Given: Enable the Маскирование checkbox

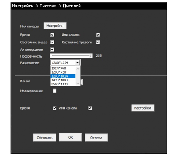Looking at the screenshot, I should (x=55, y=91).
